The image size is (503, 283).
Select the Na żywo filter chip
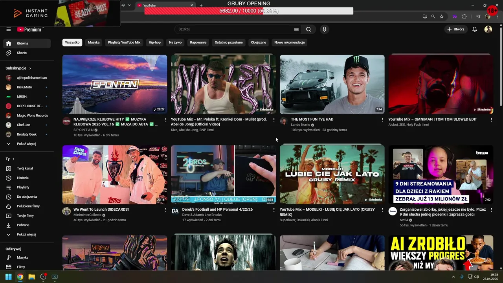(x=175, y=42)
